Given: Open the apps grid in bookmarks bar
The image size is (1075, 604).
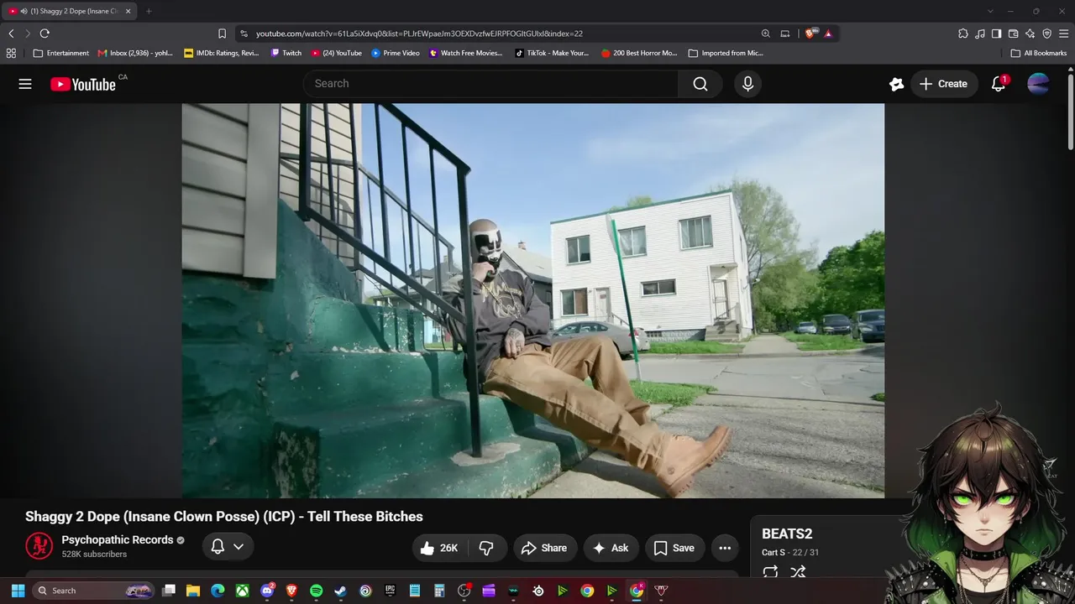Looking at the screenshot, I should pyautogui.click(x=11, y=53).
